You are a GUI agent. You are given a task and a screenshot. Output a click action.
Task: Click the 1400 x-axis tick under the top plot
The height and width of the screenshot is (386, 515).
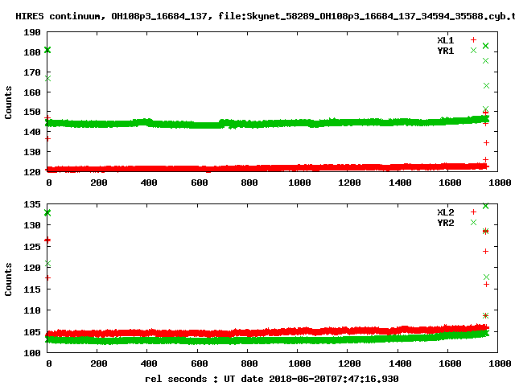click(x=400, y=183)
